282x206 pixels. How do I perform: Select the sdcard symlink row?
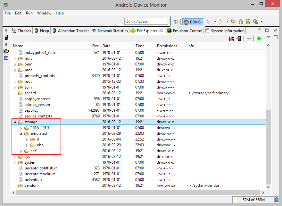(x=138, y=93)
